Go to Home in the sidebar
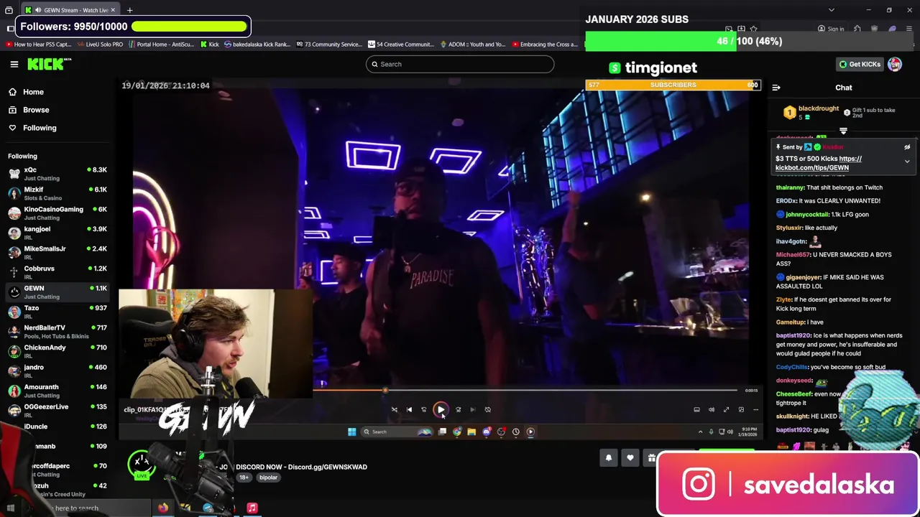The height and width of the screenshot is (517, 920). pos(32,92)
